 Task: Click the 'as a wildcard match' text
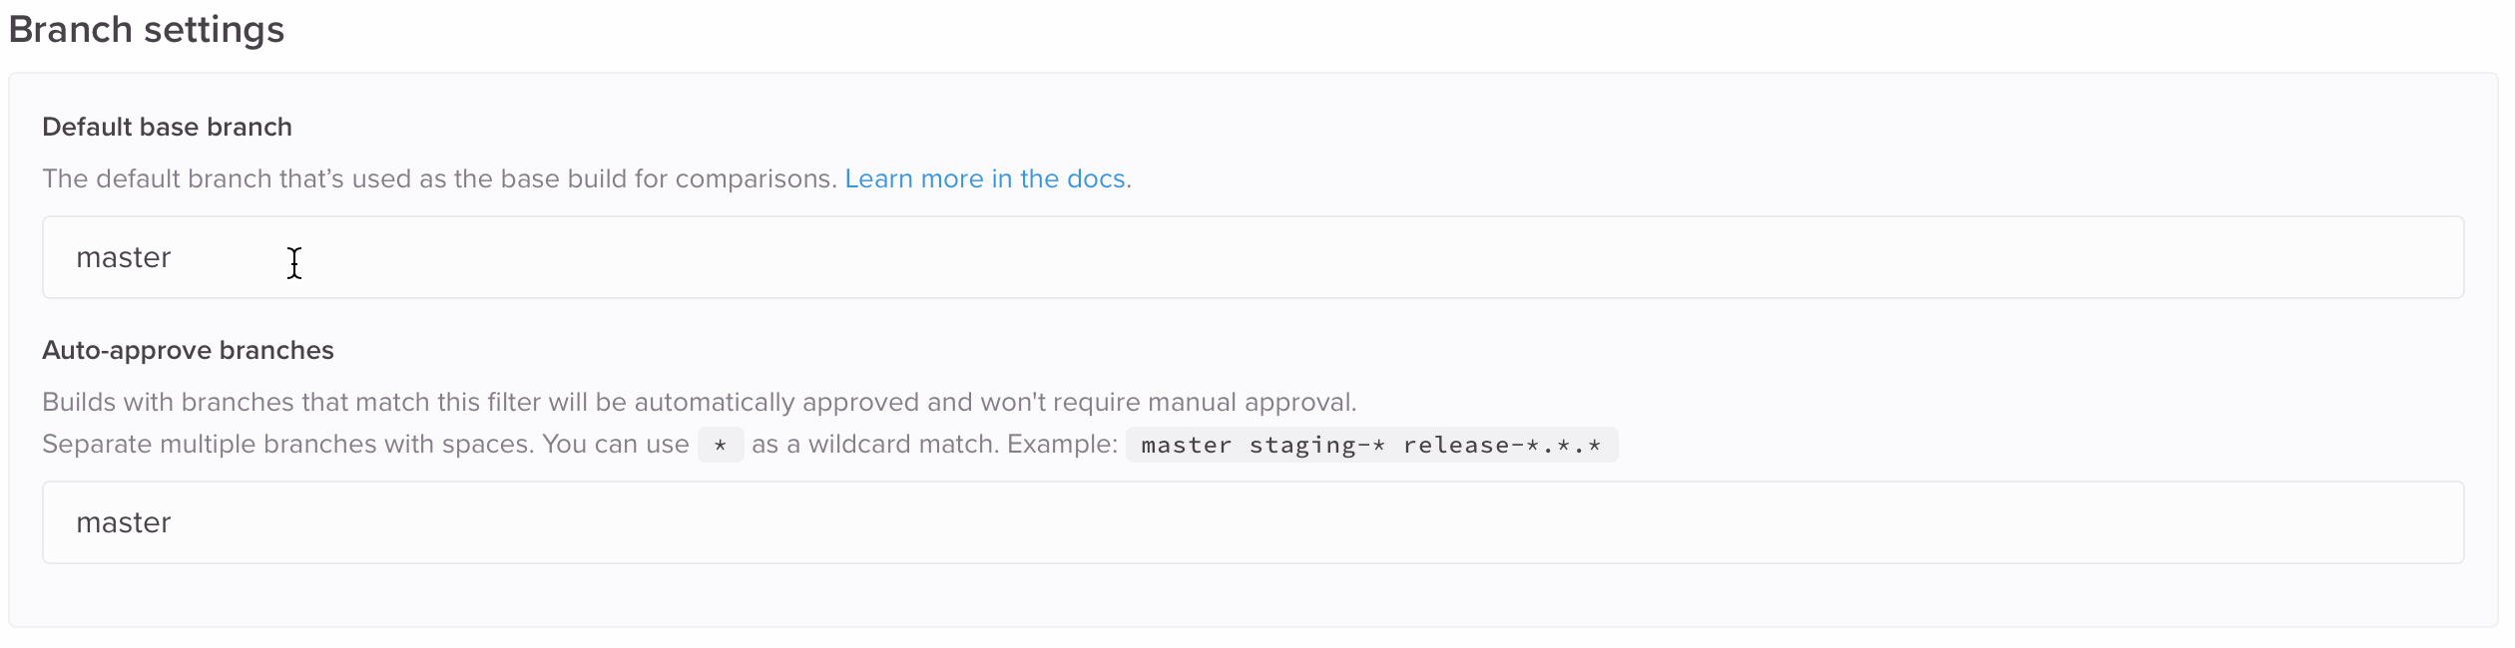coord(874,445)
